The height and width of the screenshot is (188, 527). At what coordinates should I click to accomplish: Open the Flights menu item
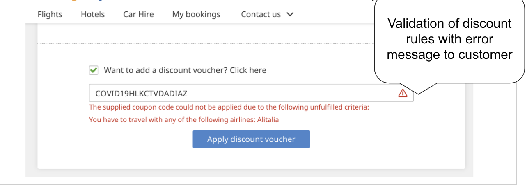click(x=50, y=14)
